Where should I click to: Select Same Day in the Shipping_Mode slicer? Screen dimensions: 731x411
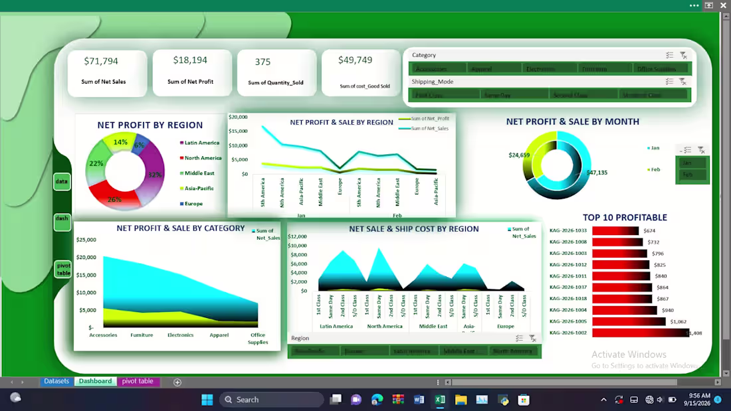(x=514, y=95)
